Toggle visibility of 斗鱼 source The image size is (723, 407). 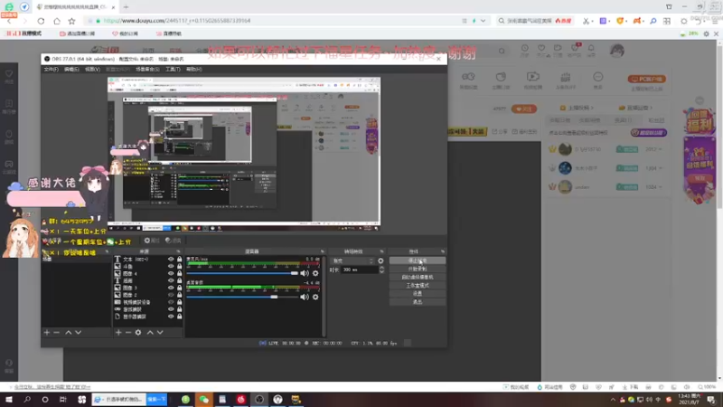pos(171,266)
